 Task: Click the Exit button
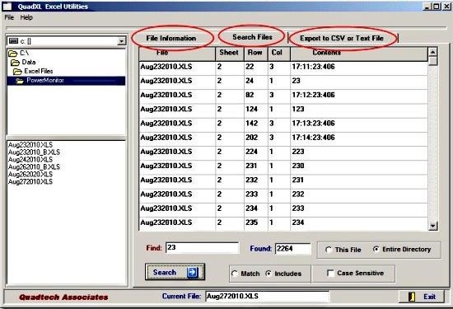[421, 297]
